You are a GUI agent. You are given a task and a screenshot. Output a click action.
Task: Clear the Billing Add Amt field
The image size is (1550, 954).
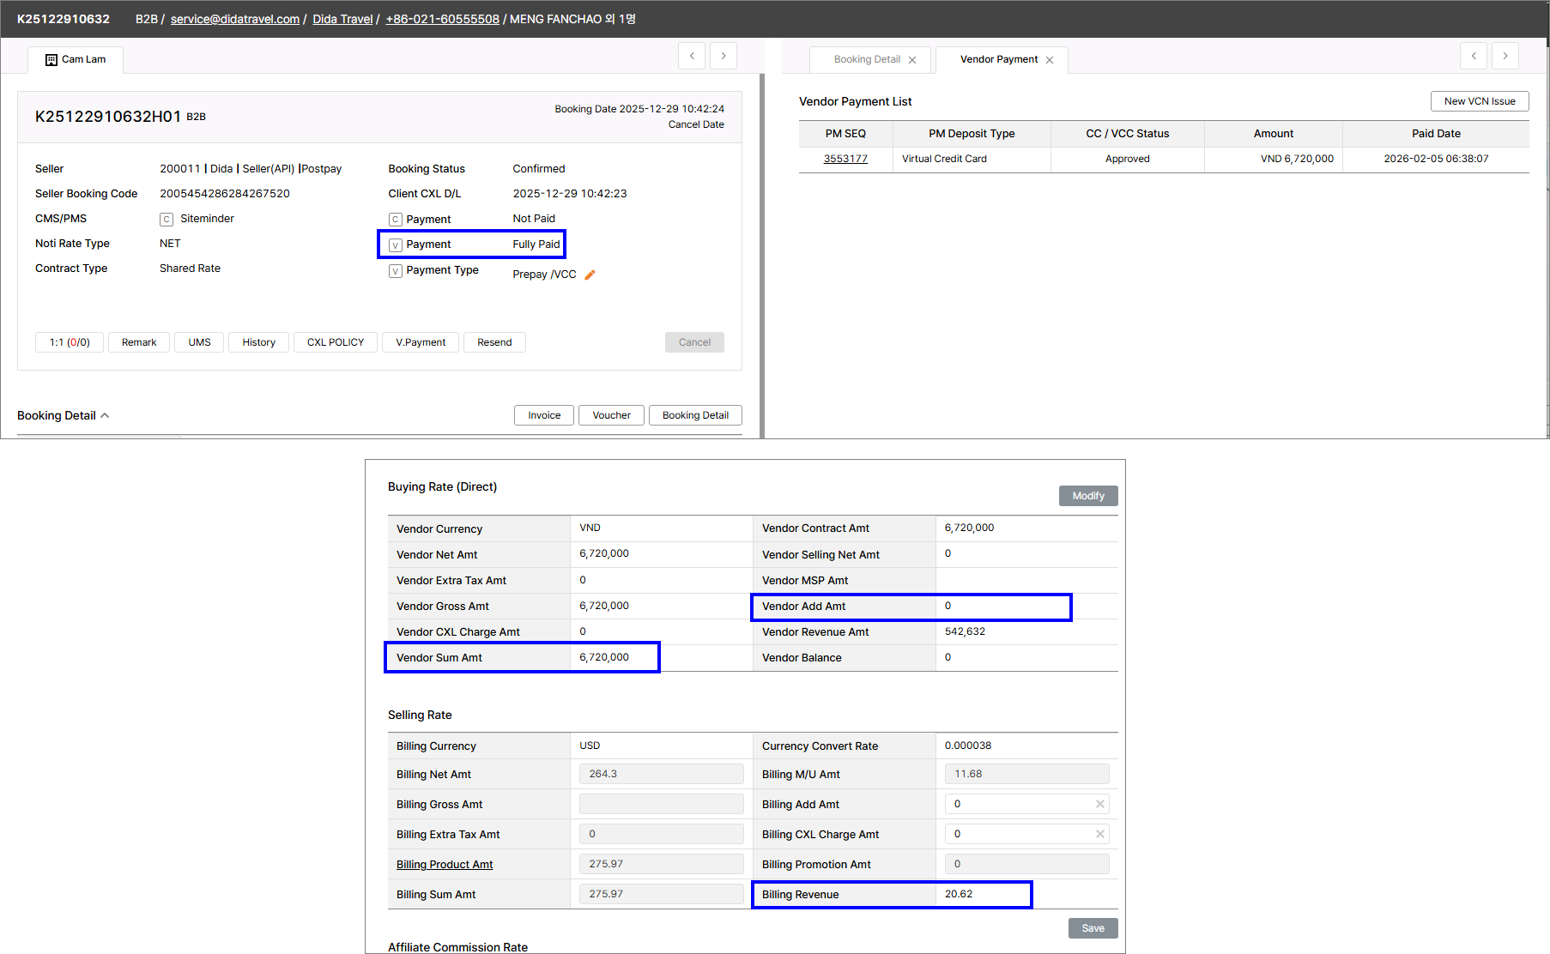coord(1099,804)
